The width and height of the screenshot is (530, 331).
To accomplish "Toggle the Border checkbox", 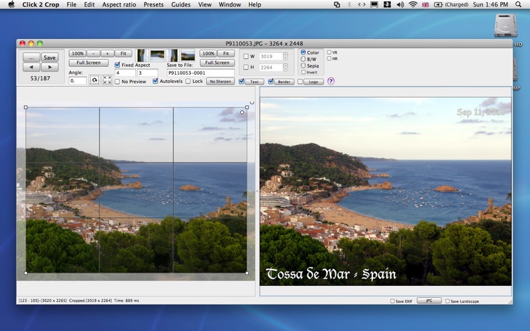I will tap(271, 81).
